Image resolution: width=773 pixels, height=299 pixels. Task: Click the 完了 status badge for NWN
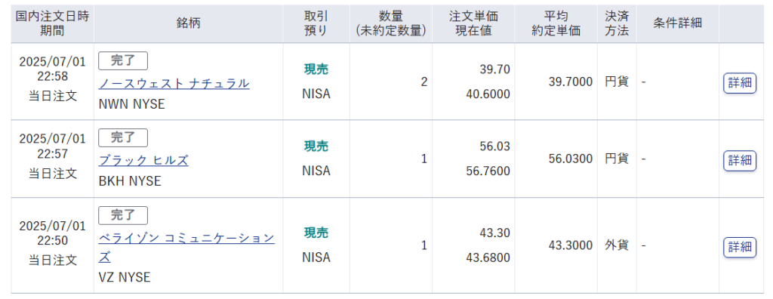(x=123, y=61)
